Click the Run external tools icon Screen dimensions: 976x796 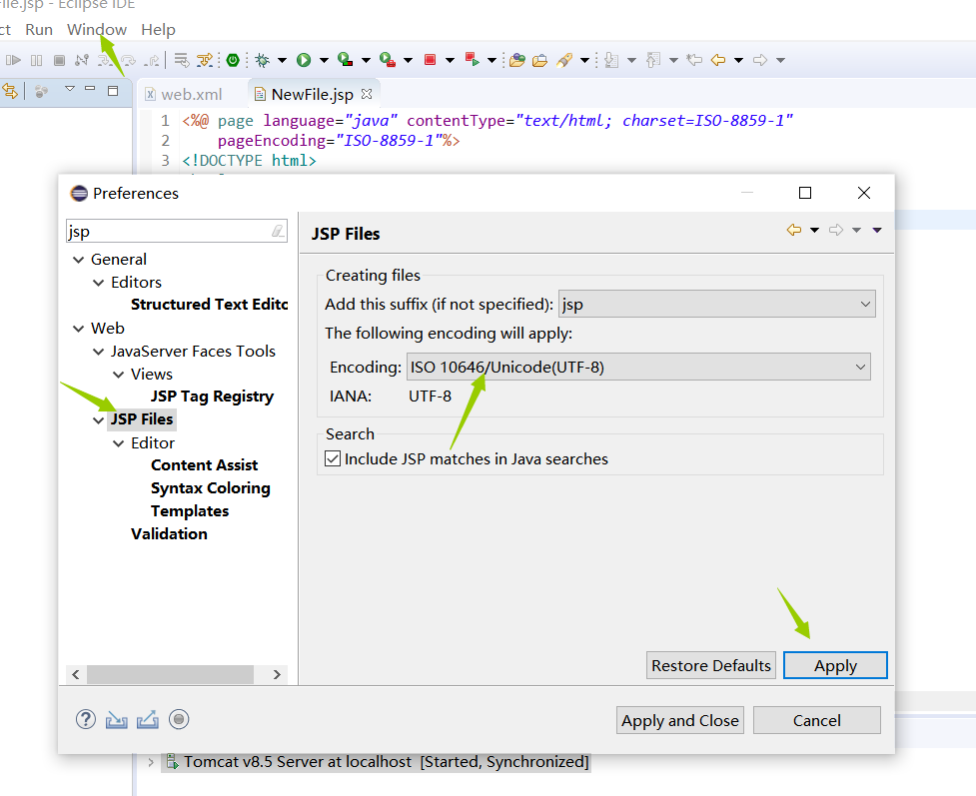[388, 59]
